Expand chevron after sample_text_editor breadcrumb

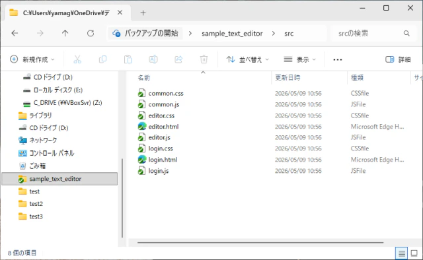(x=274, y=34)
